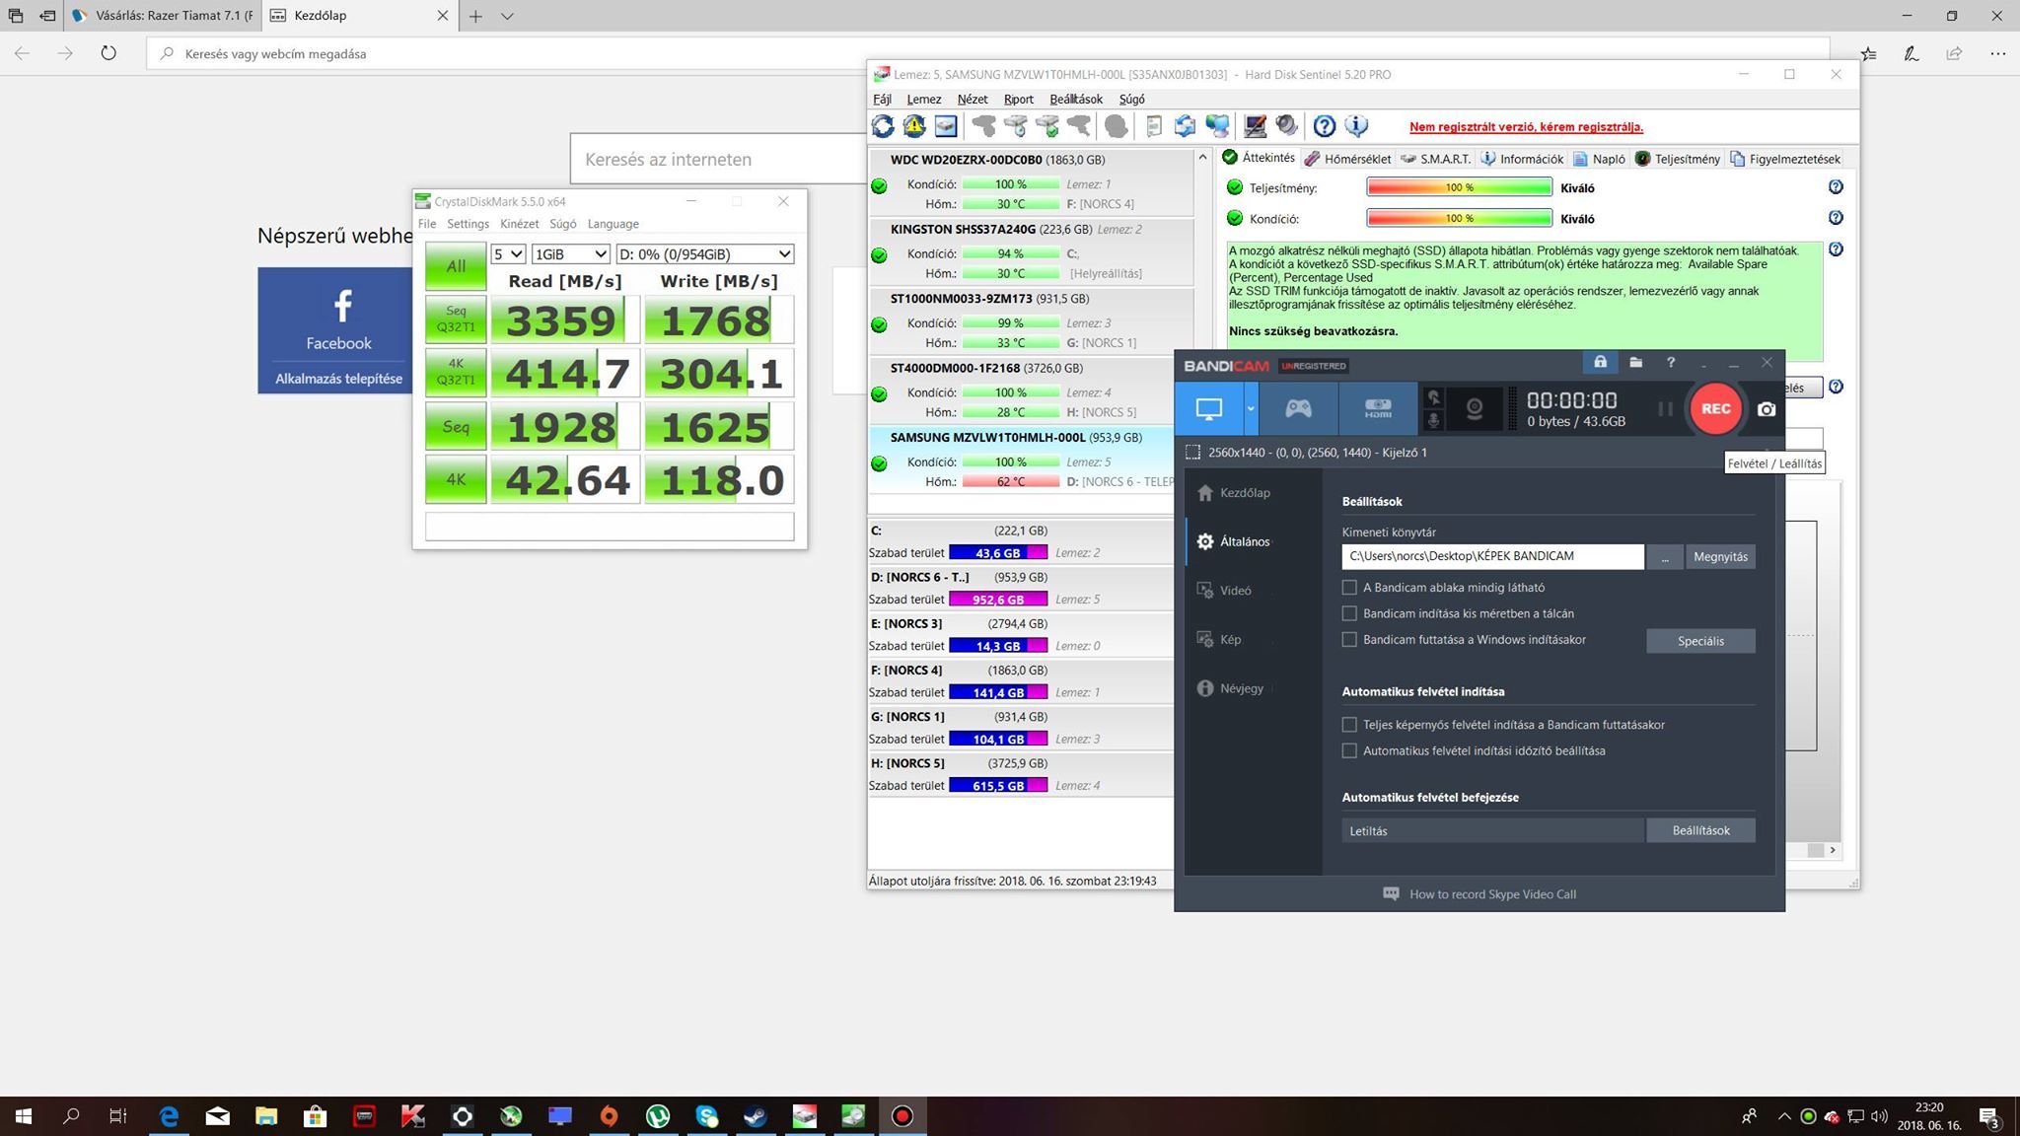The width and height of the screenshot is (2020, 1136).
Task: Show hidden system tray icons chevron
Action: click(1783, 1116)
